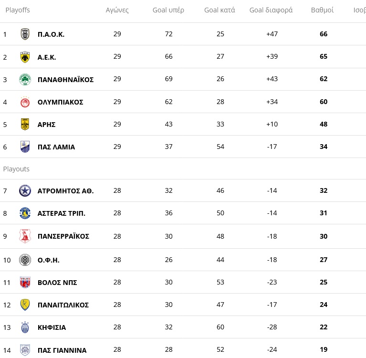Screen dimensions: 366x358
Task: Click the Παναθηναϊκός green shamrock logo
Action: [x=25, y=79]
